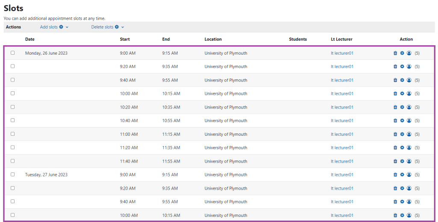This screenshot has width=438, height=222.
Task: Click the user icon on 10:40 AM slot
Action: pos(409,120)
